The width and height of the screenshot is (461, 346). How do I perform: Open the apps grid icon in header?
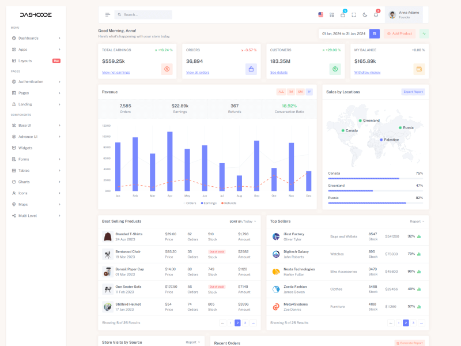332,14
